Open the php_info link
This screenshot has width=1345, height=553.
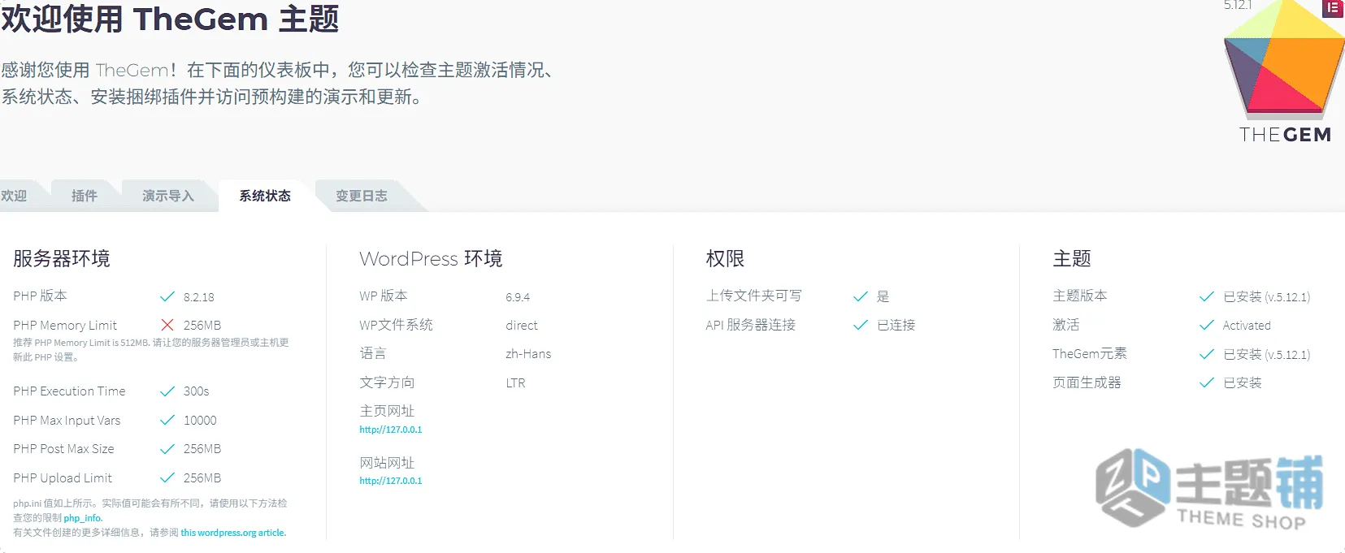[83, 518]
